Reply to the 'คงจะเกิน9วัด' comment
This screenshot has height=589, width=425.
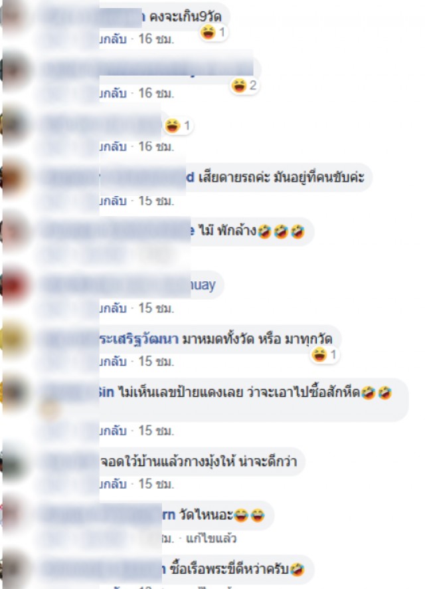point(113,39)
